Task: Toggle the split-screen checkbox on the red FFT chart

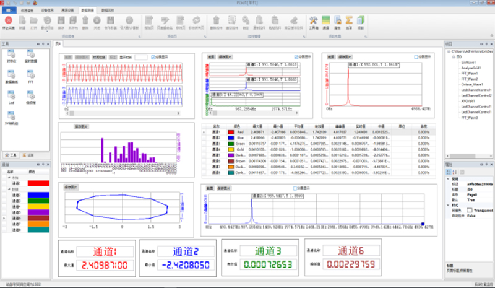Action: (x=416, y=57)
